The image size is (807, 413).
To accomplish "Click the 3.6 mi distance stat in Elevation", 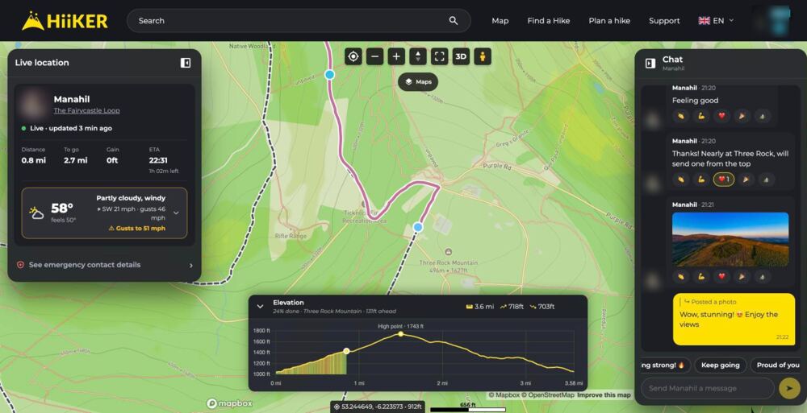I will pyautogui.click(x=479, y=307).
